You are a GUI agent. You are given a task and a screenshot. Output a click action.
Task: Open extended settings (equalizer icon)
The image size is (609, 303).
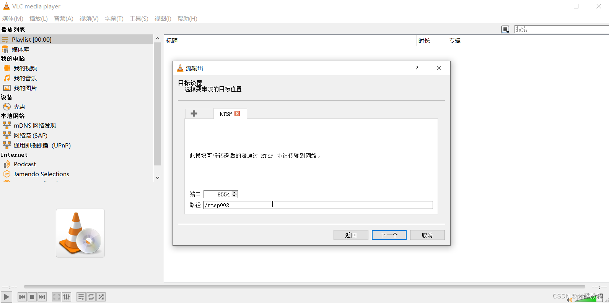67,297
